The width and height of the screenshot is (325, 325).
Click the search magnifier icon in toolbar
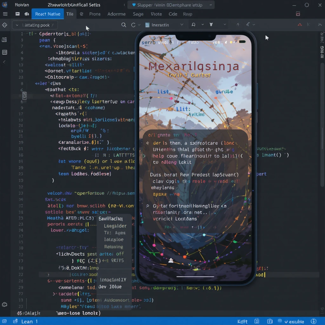[x=124, y=25]
